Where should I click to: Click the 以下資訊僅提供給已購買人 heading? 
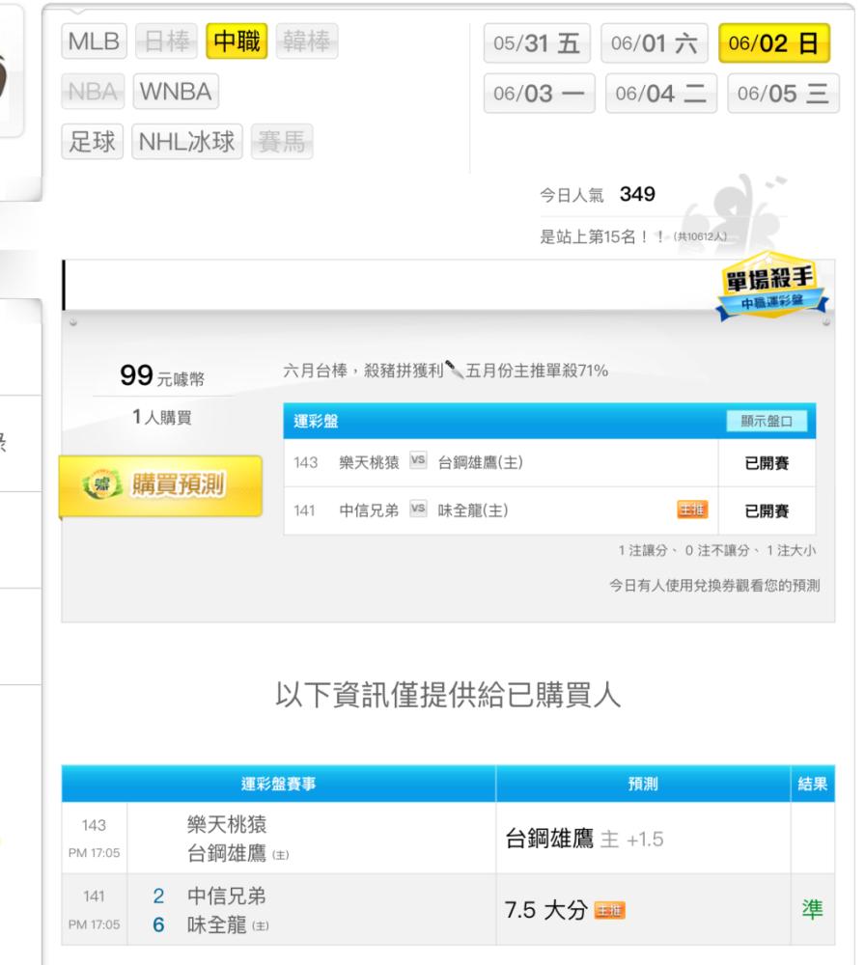[x=448, y=696]
